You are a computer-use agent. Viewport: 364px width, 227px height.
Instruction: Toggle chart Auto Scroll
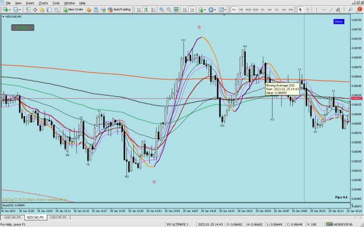pyautogui.click(x=185, y=10)
